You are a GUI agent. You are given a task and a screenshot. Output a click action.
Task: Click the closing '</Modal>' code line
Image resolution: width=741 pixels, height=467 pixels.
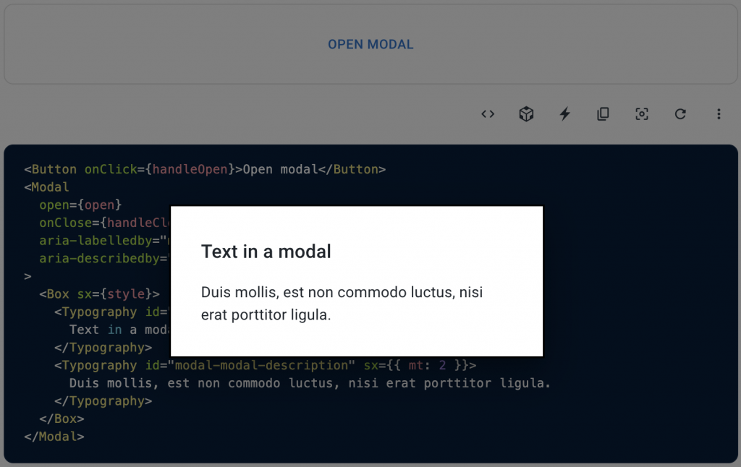(54, 437)
